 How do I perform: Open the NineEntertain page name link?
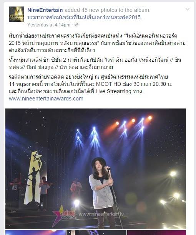tap(45, 10)
